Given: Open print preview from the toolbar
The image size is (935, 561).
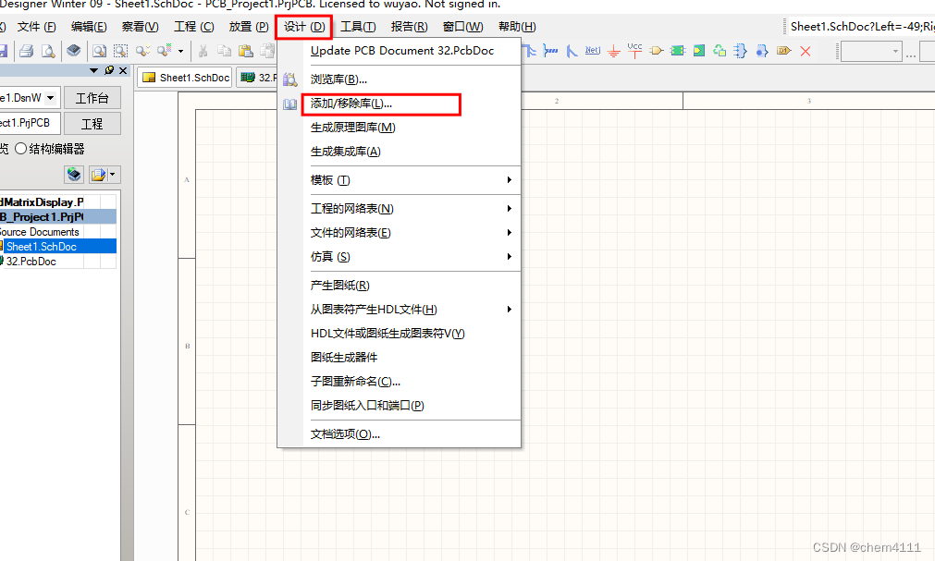Looking at the screenshot, I should click(x=48, y=51).
